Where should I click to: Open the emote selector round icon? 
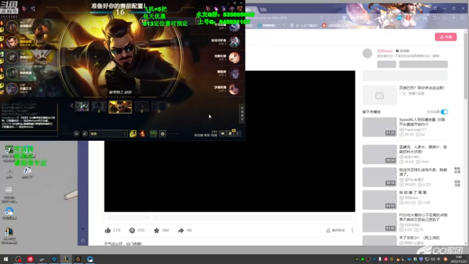[x=163, y=134]
